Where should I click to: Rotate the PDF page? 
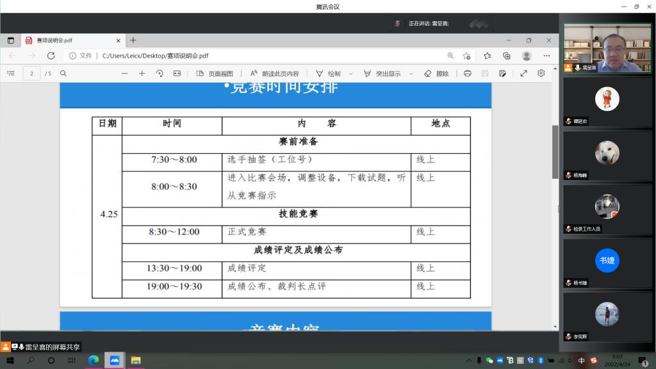click(160, 74)
